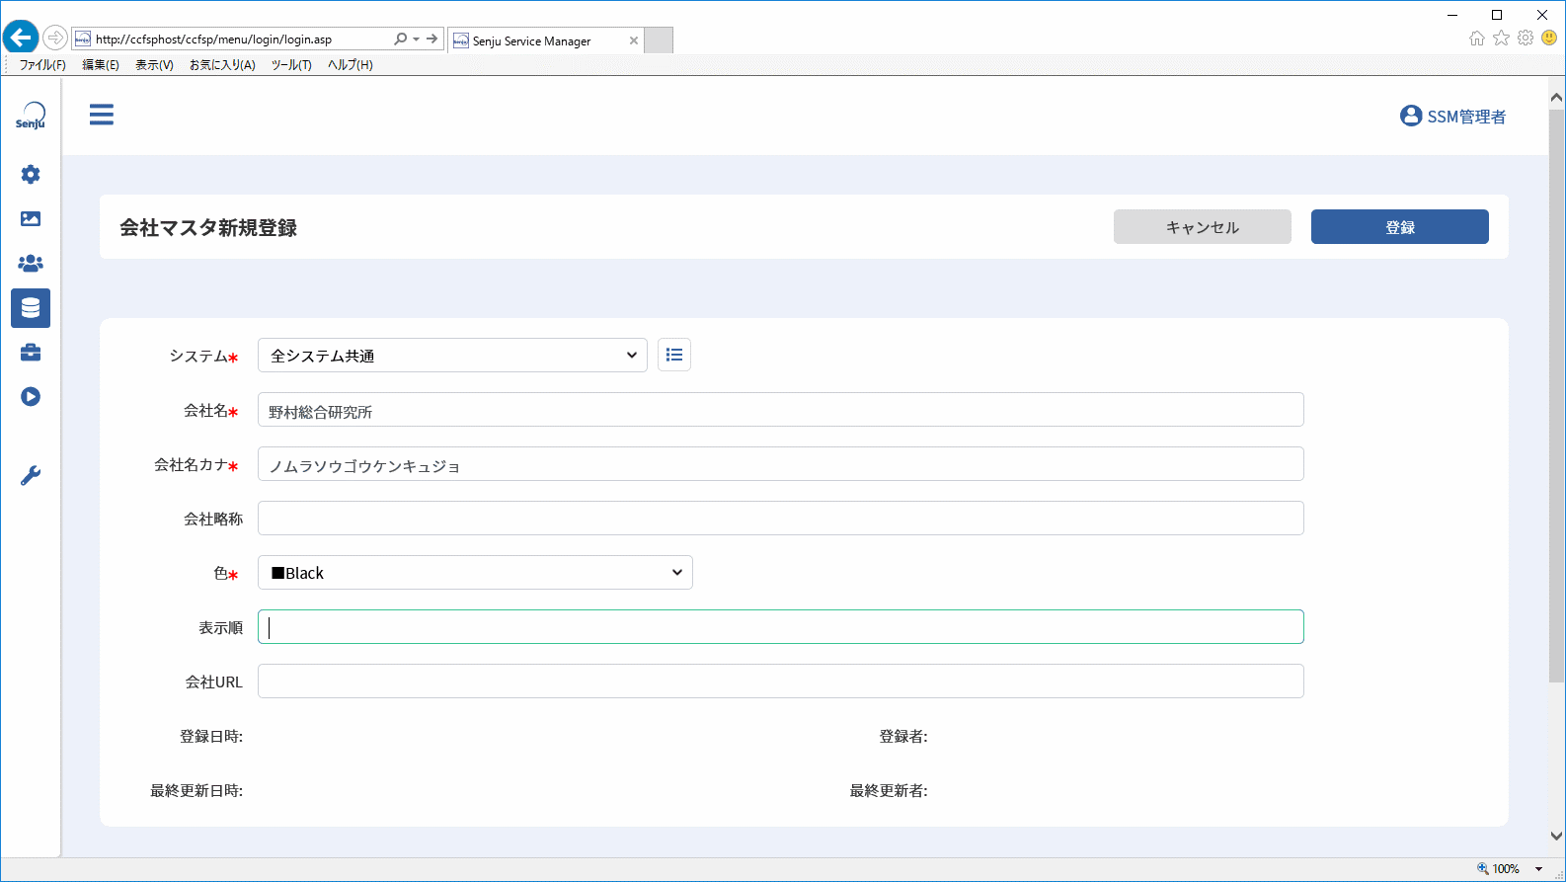
Task: Click the 会社名カナ input field
Action: coord(781,464)
